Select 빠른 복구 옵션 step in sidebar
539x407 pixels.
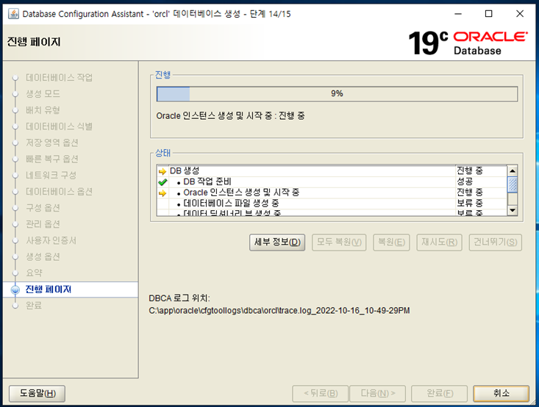52,159
